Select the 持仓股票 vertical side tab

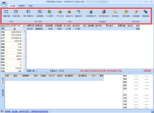(3, 81)
